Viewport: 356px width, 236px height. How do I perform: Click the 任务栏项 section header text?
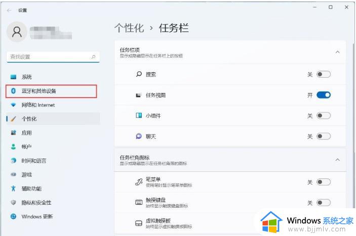130,50
